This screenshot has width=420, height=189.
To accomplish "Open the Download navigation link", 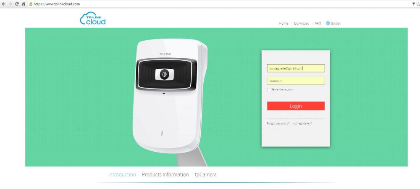I will coord(302,23).
